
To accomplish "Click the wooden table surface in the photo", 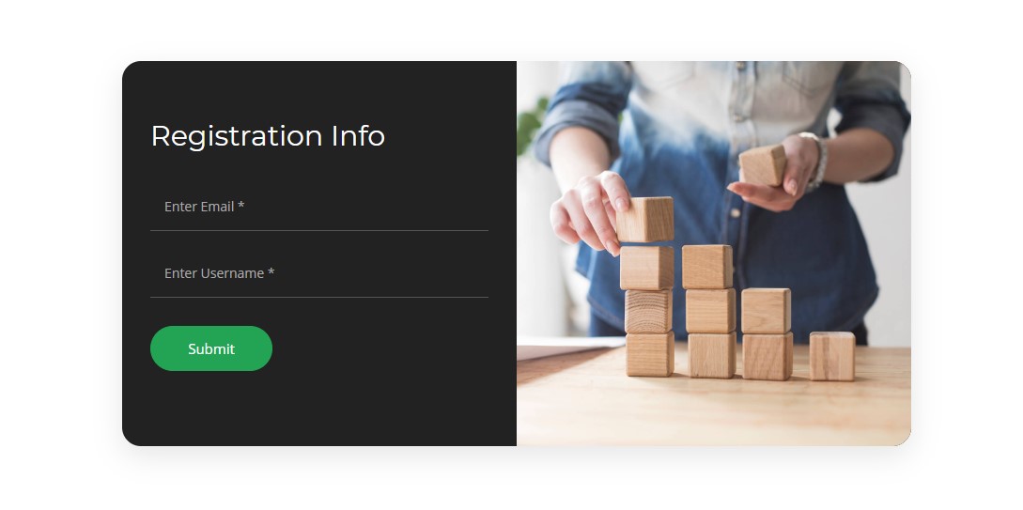I will (x=714, y=414).
